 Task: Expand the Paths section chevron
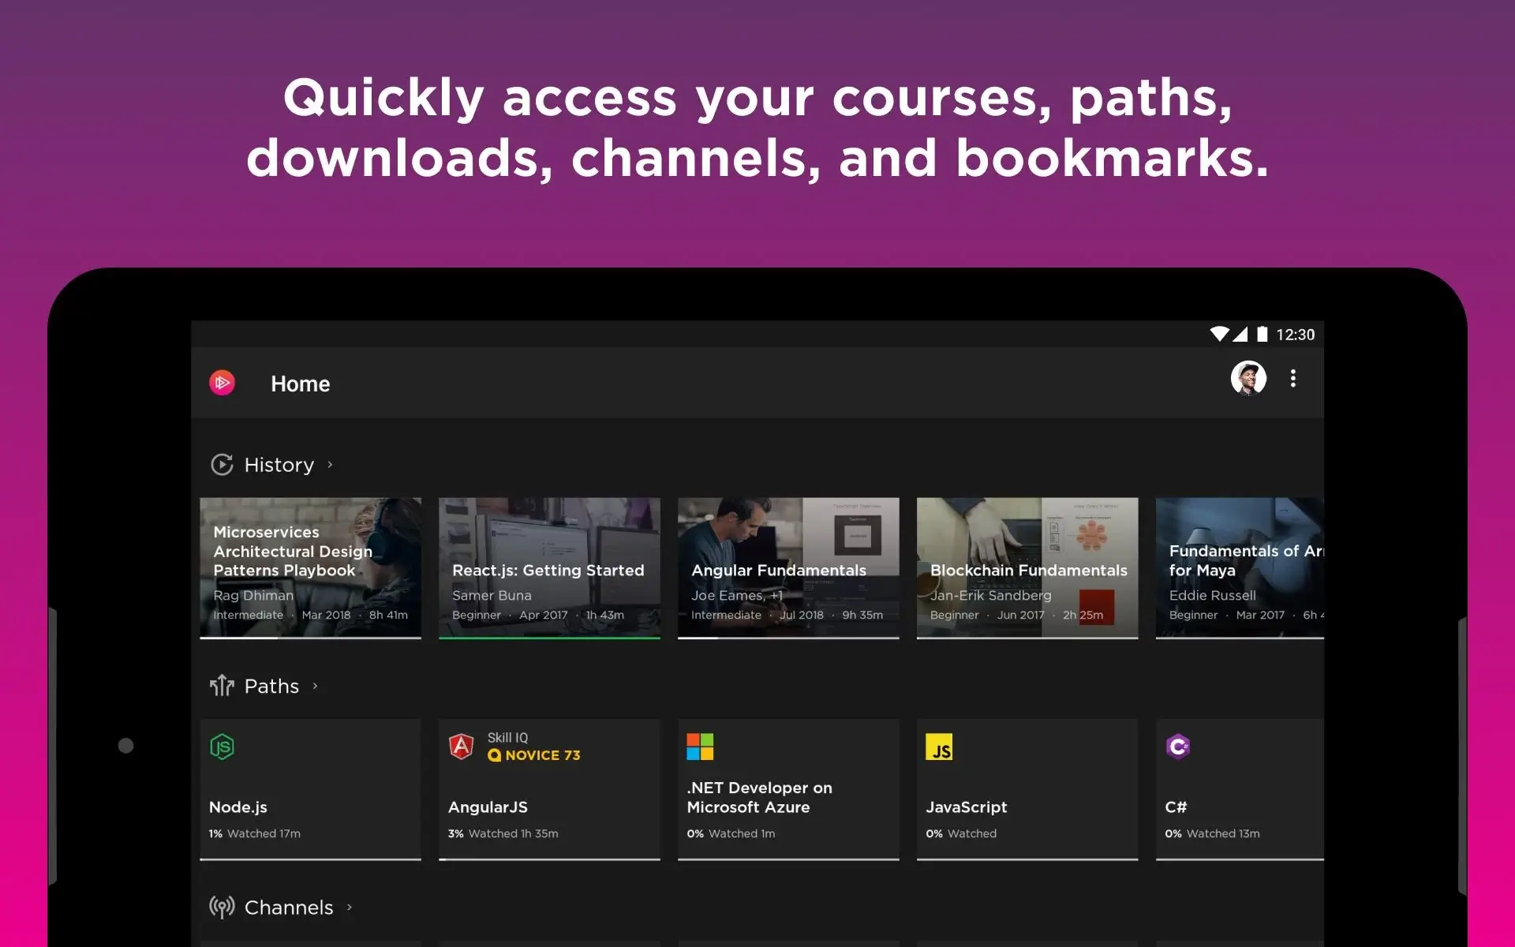point(314,687)
